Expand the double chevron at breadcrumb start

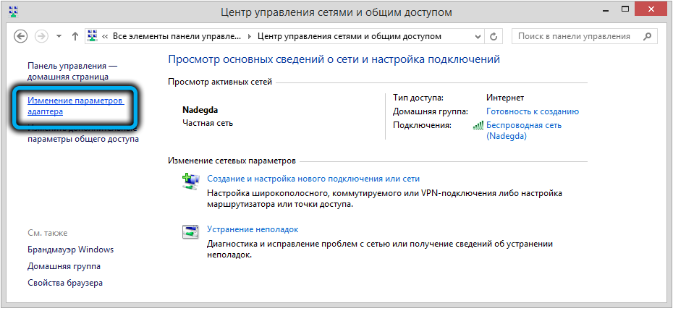[106, 36]
